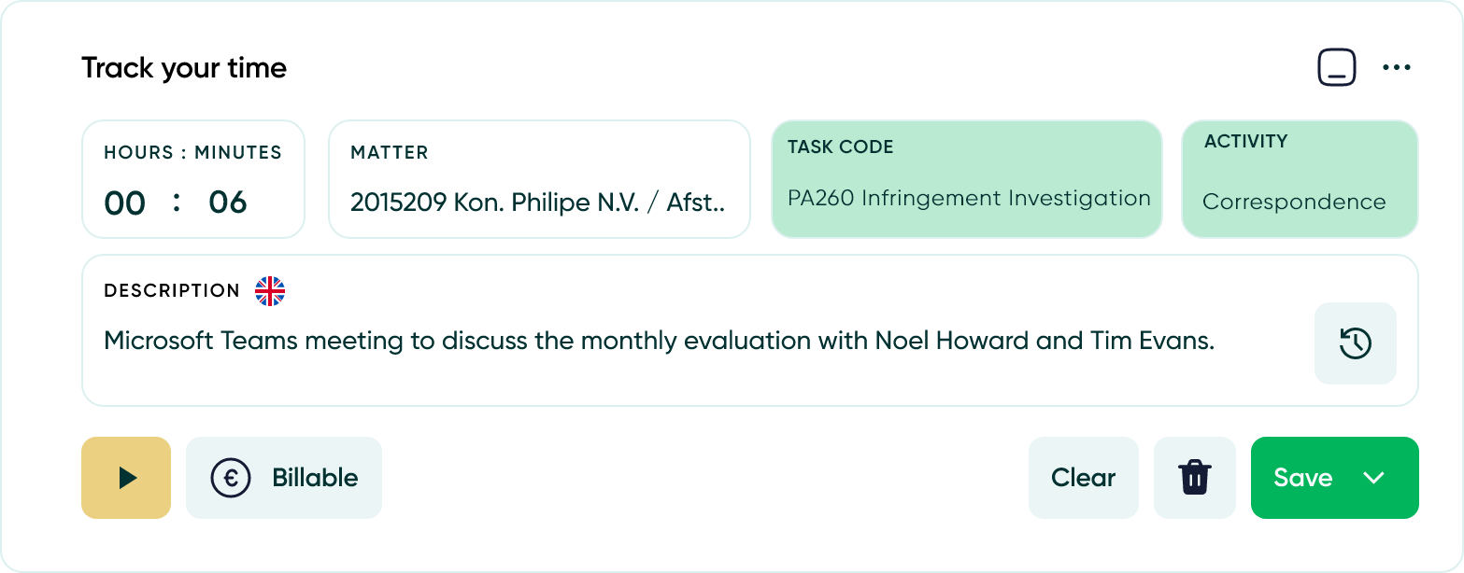Click the UK flag language icon
This screenshot has height=573, width=1464.
tap(270, 291)
